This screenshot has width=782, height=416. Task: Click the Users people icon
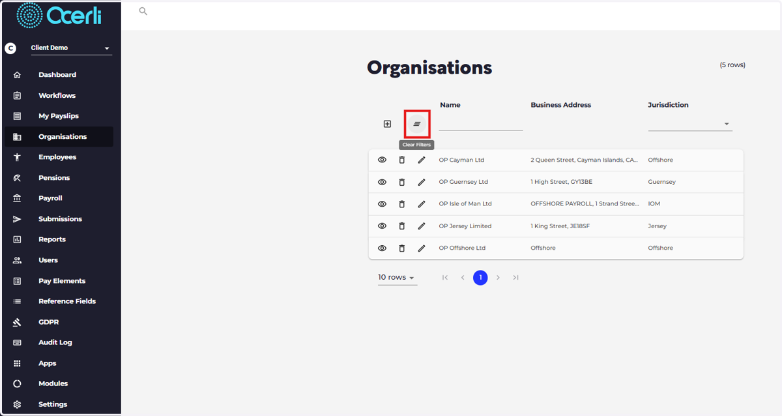(17, 260)
